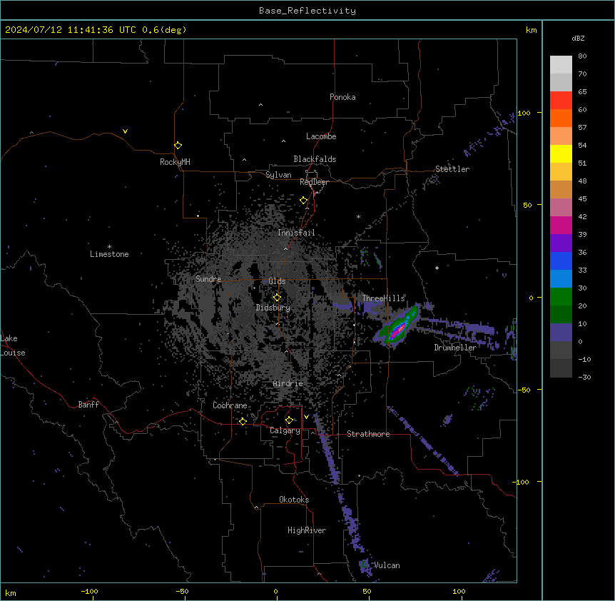Click the Banff label
Screen dimensions: 615x601
[x=88, y=405]
